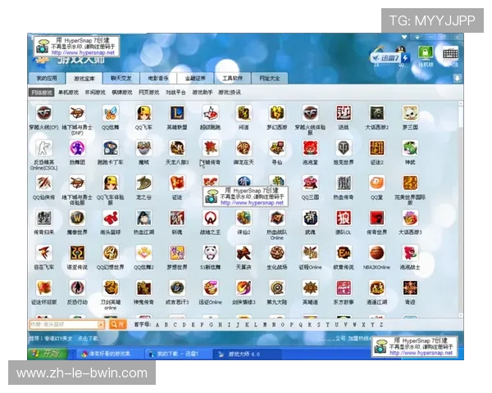Image resolution: width=492 pixels, height=393 pixels.
Task: Open the QQ炫舞 game icon
Action: tap(110, 113)
